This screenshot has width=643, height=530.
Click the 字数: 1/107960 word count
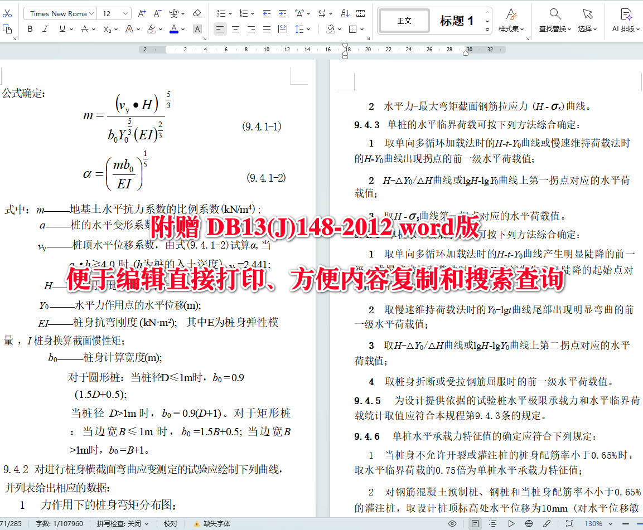click(59, 524)
